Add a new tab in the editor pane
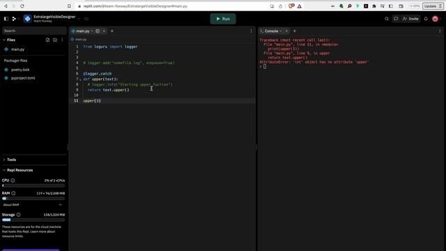 click(x=111, y=31)
